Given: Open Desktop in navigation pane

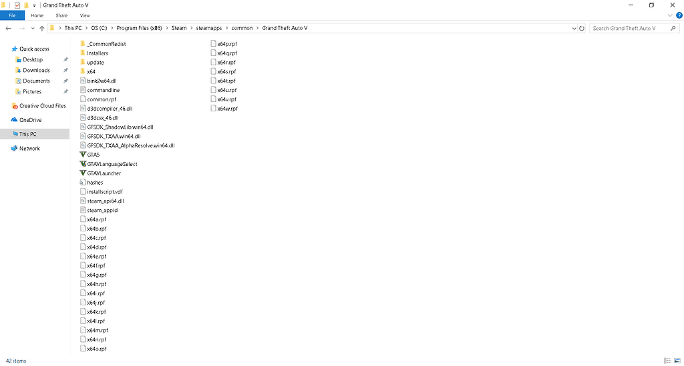Looking at the screenshot, I should (33, 59).
